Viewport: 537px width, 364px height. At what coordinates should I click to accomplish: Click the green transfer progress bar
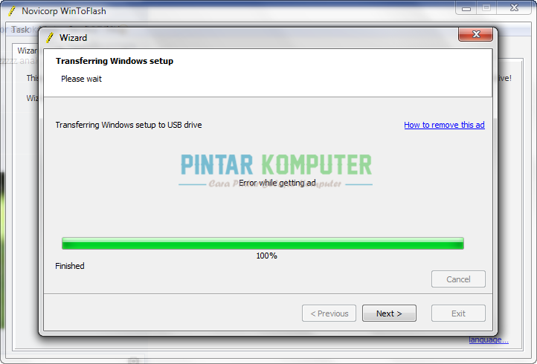pyautogui.click(x=263, y=243)
